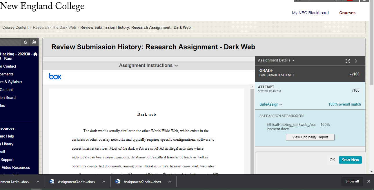
Task: Click Word icon of Assignment3.edit docx download
Action: (x=52, y=182)
